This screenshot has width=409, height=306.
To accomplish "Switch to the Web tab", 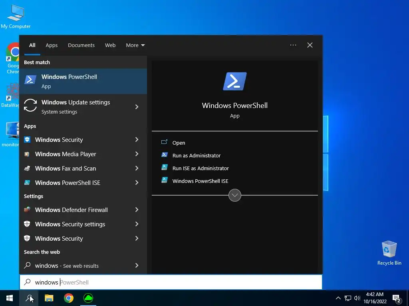I will point(110,45).
